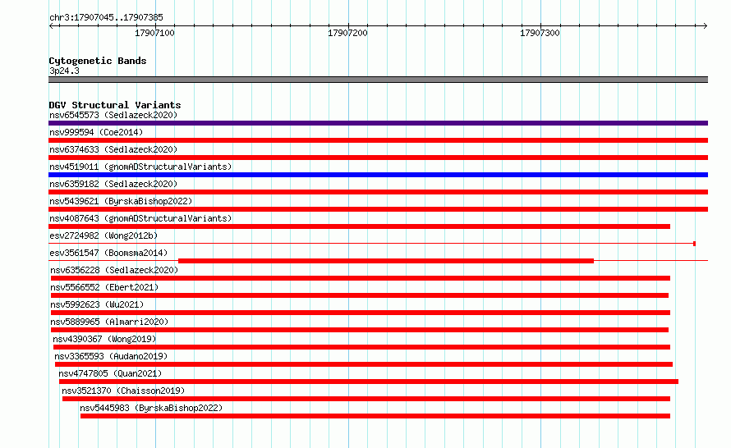The image size is (731, 448).
Task: Click the thick red segment of esv3561547
Action: coord(386,261)
